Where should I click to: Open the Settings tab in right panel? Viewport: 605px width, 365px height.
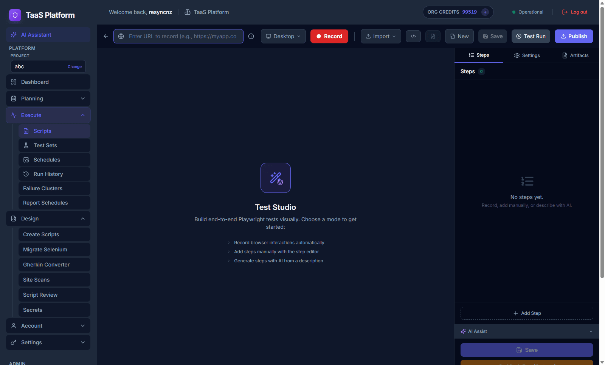point(527,55)
